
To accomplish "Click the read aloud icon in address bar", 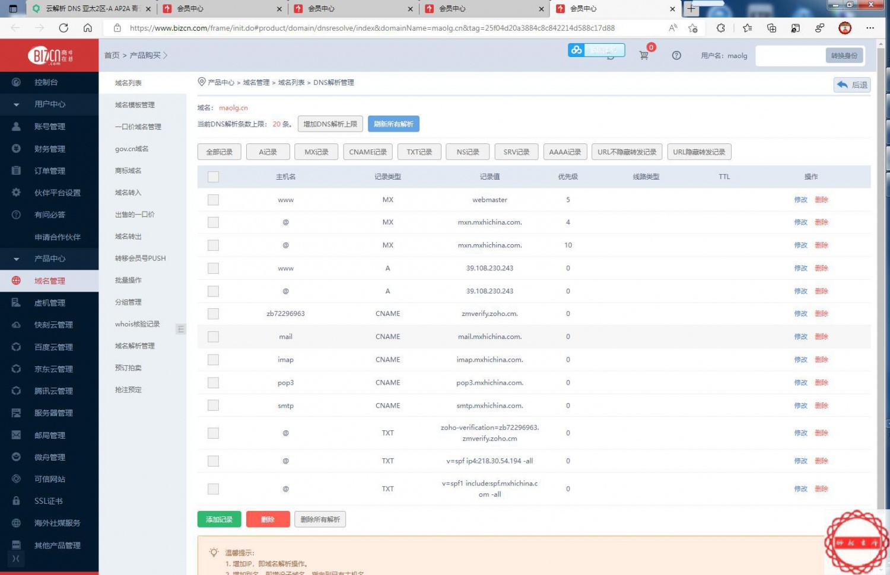I will pyautogui.click(x=673, y=28).
